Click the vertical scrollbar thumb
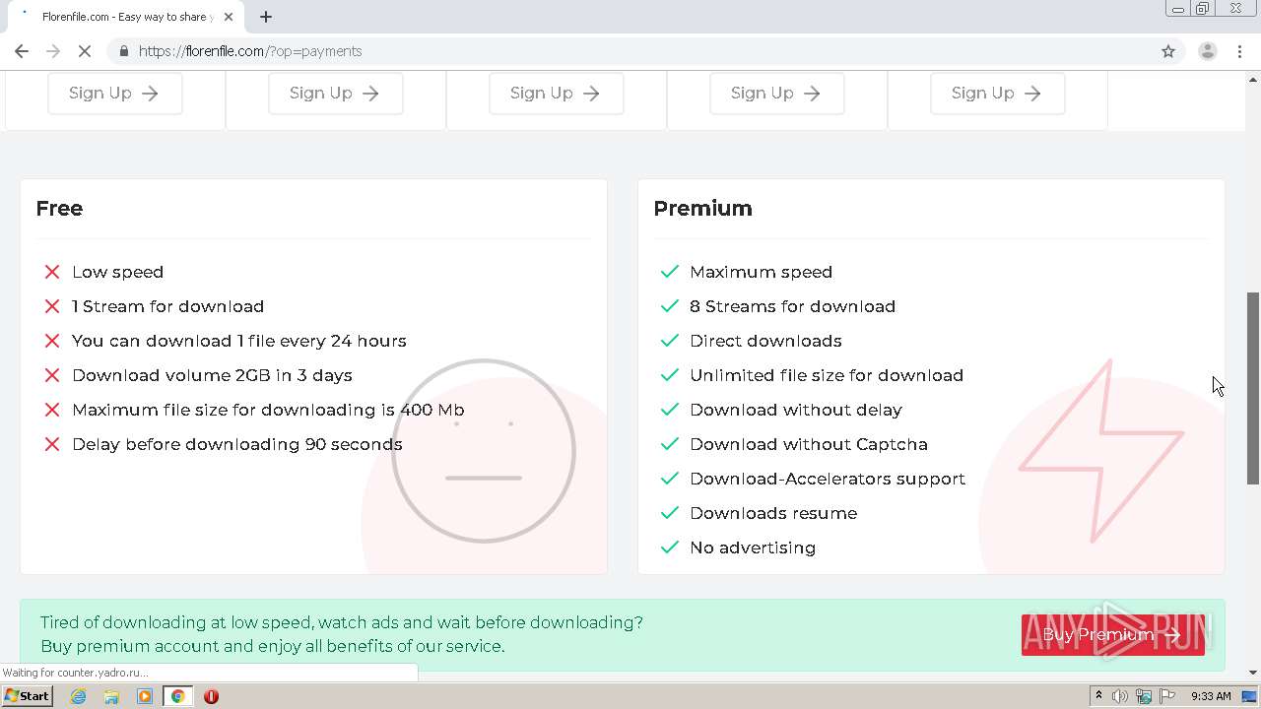Image resolution: width=1261 pixels, height=709 pixels. click(x=1253, y=388)
